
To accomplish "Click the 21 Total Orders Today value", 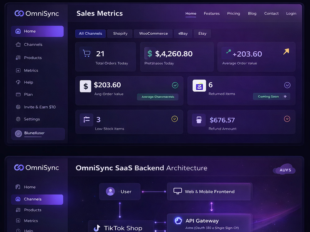I will [100, 54].
